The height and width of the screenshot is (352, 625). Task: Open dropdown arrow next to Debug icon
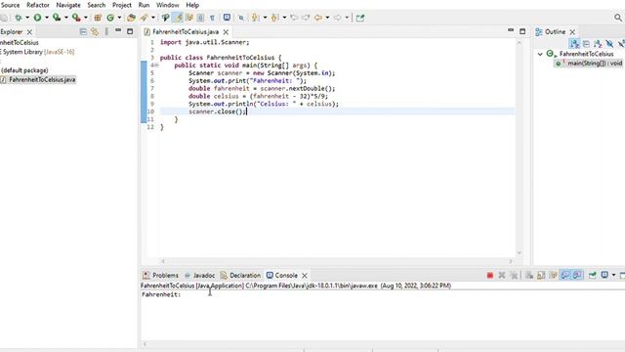coord(27,18)
